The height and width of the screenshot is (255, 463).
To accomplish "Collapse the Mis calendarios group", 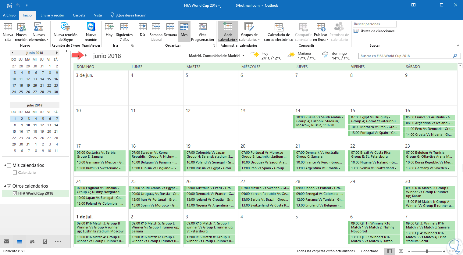I will (x=5, y=165).
